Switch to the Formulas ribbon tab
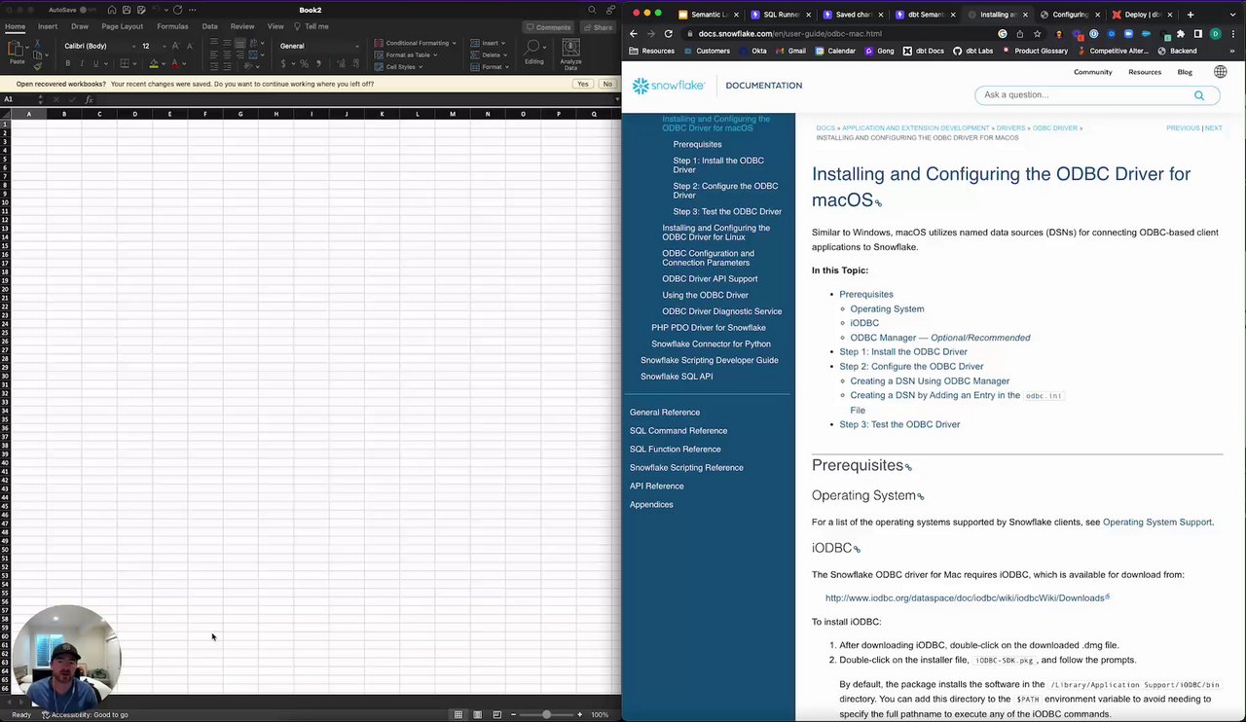The width and height of the screenshot is (1246, 722). 172,26
